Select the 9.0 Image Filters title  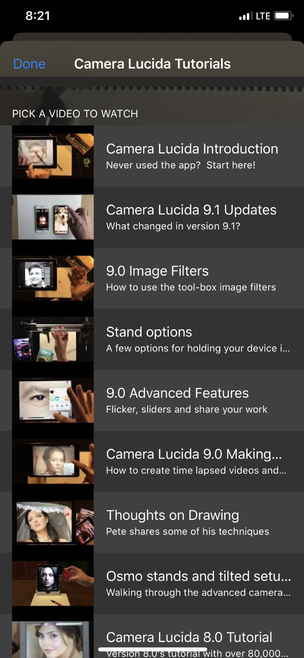pos(157,271)
